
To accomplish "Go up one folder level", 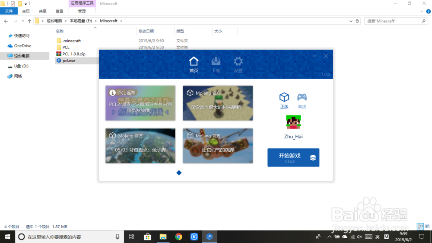I will [29, 21].
